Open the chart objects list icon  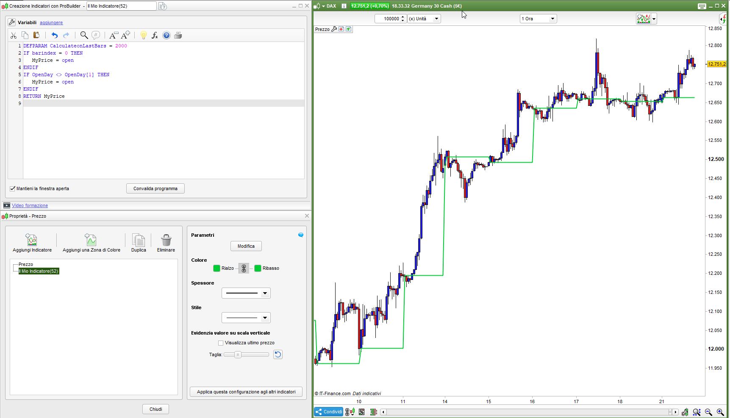pyautogui.click(x=361, y=412)
